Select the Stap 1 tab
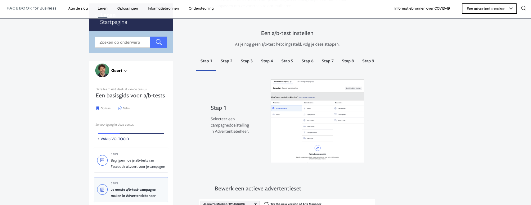This screenshot has height=205, width=531. coord(206,61)
